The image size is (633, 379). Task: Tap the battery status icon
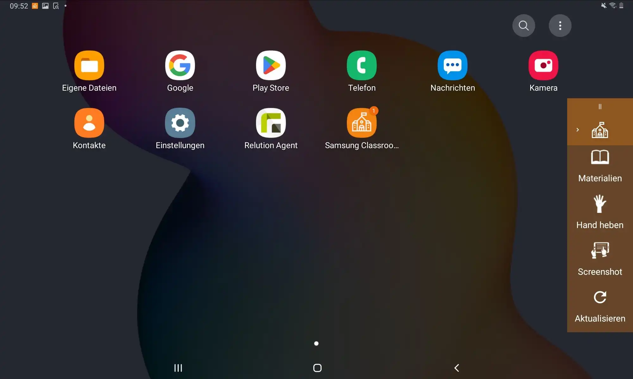(621, 5)
